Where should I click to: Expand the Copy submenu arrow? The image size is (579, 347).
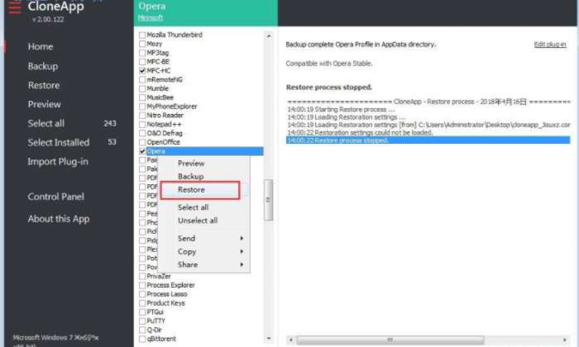click(x=242, y=251)
